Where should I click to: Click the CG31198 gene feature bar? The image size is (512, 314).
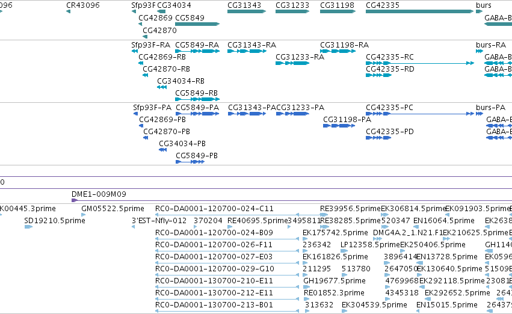pyautogui.click(x=338, y=11)
